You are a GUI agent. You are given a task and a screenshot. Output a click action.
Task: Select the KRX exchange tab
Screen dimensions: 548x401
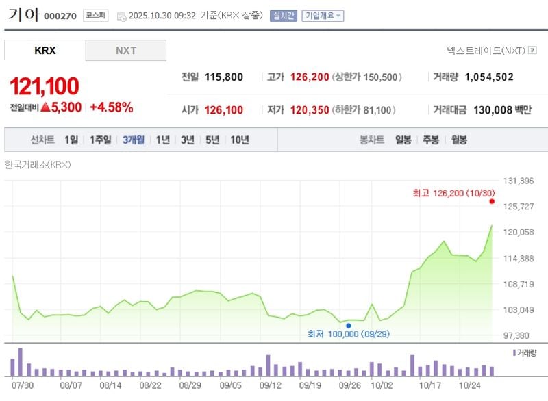pyautogui.click(x=45, y=50)
